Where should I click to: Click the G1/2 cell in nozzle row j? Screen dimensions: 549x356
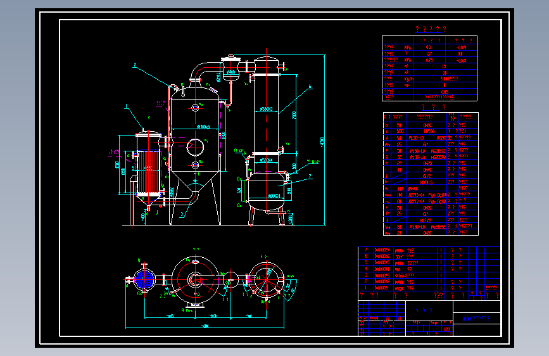[427, 176]
